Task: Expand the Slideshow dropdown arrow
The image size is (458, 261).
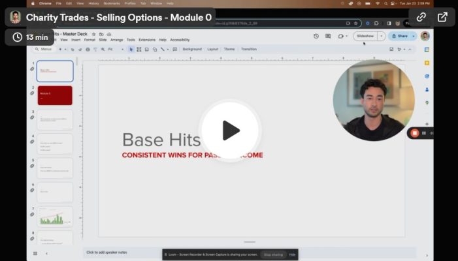Action: [381, 36]
